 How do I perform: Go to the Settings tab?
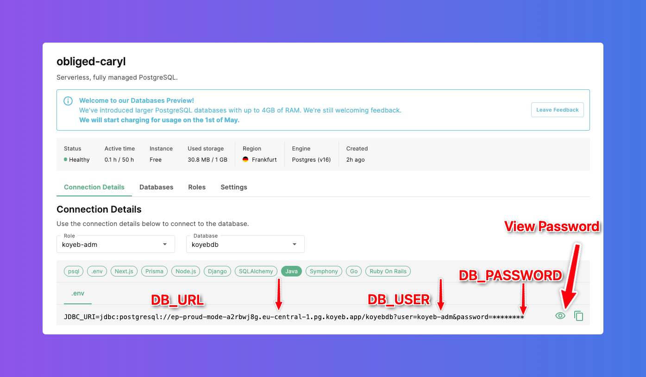(234, 187)
